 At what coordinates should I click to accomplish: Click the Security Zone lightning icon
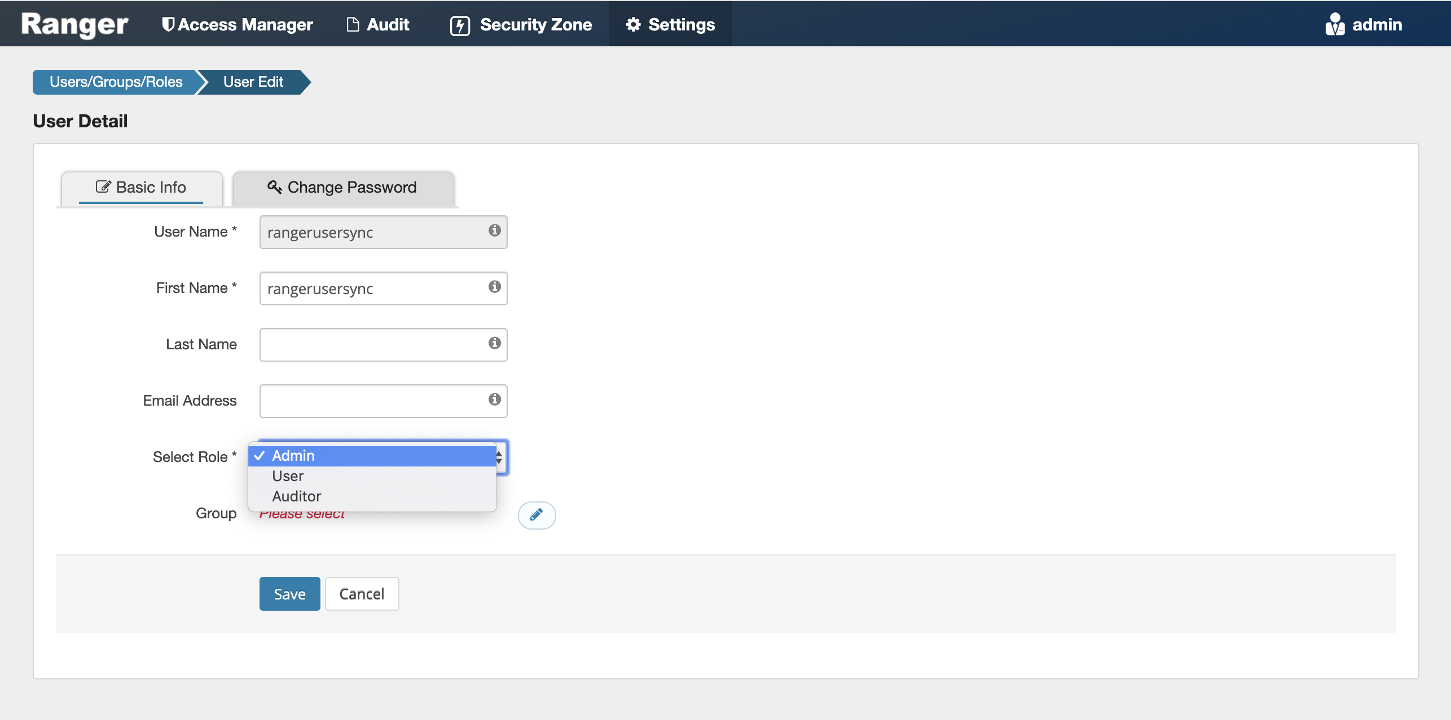pyautogui.click(x=460, y=25)
